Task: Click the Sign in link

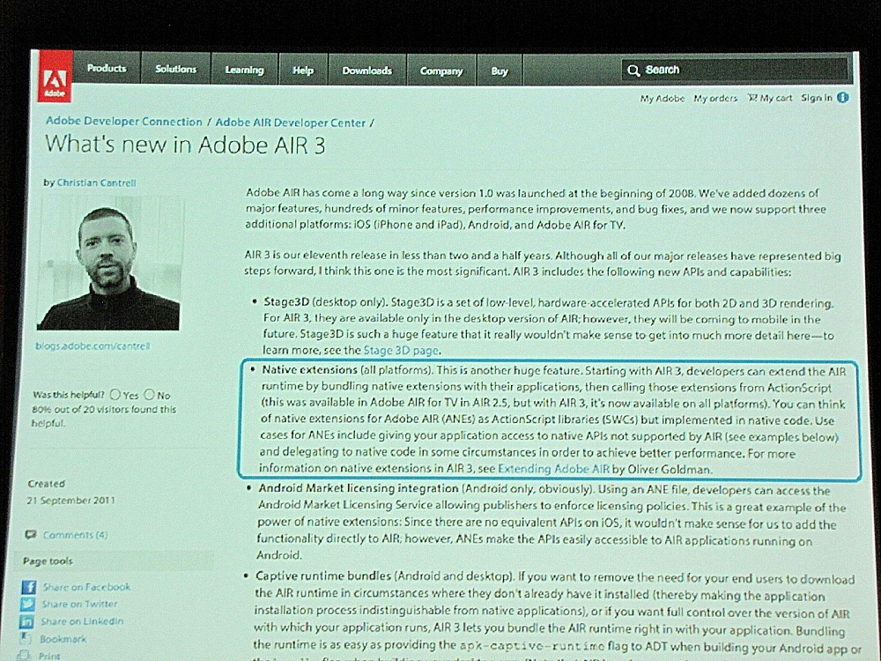Action: (x=817, y=98)
